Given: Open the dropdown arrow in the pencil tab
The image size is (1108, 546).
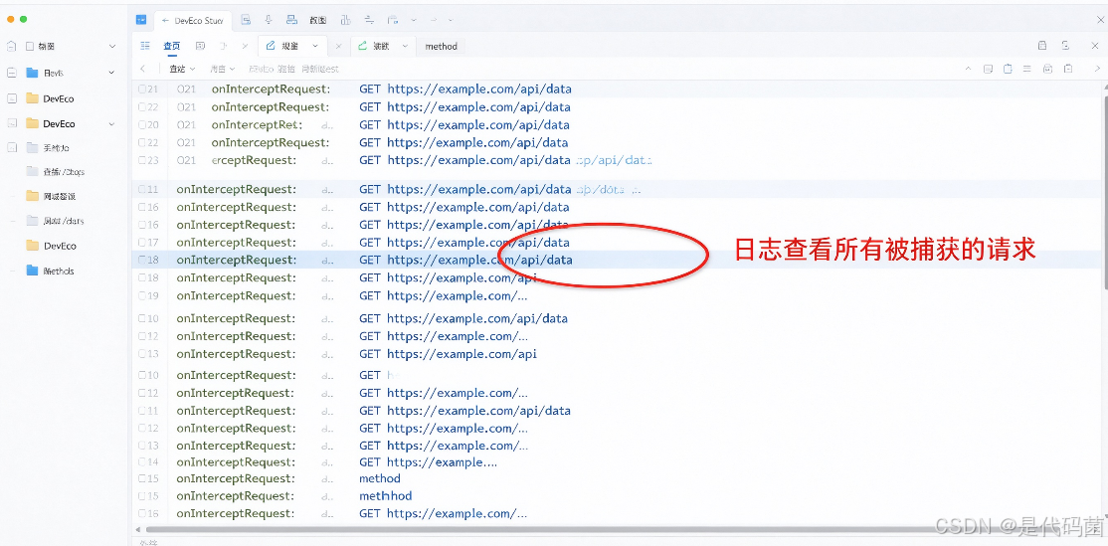Looking at the screenshot, I should point(315,46).
